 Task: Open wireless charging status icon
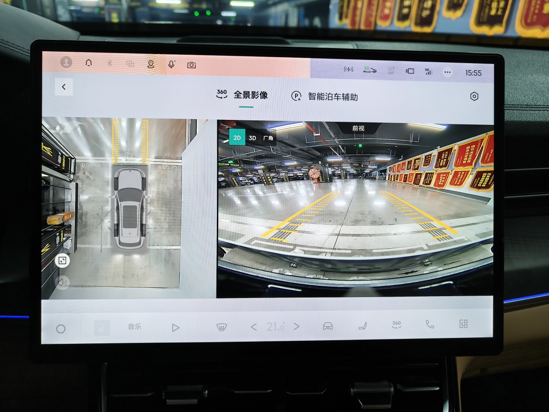pos(349,70)
